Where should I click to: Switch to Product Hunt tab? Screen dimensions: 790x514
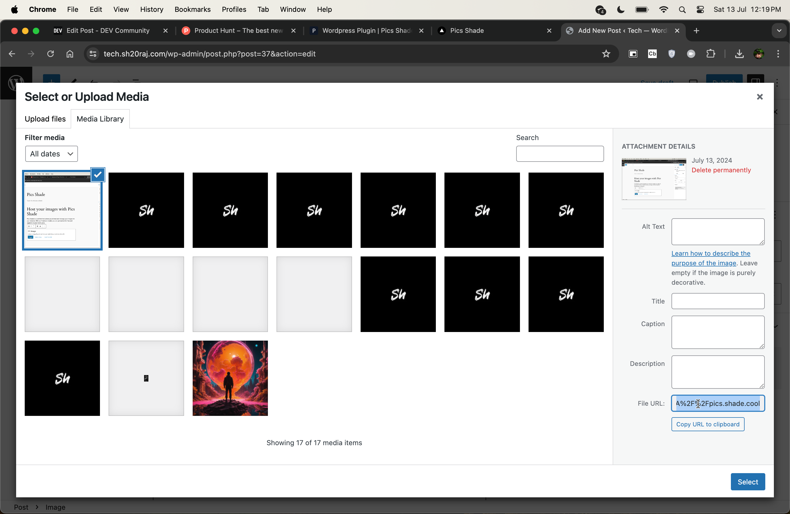click(238, 31)
